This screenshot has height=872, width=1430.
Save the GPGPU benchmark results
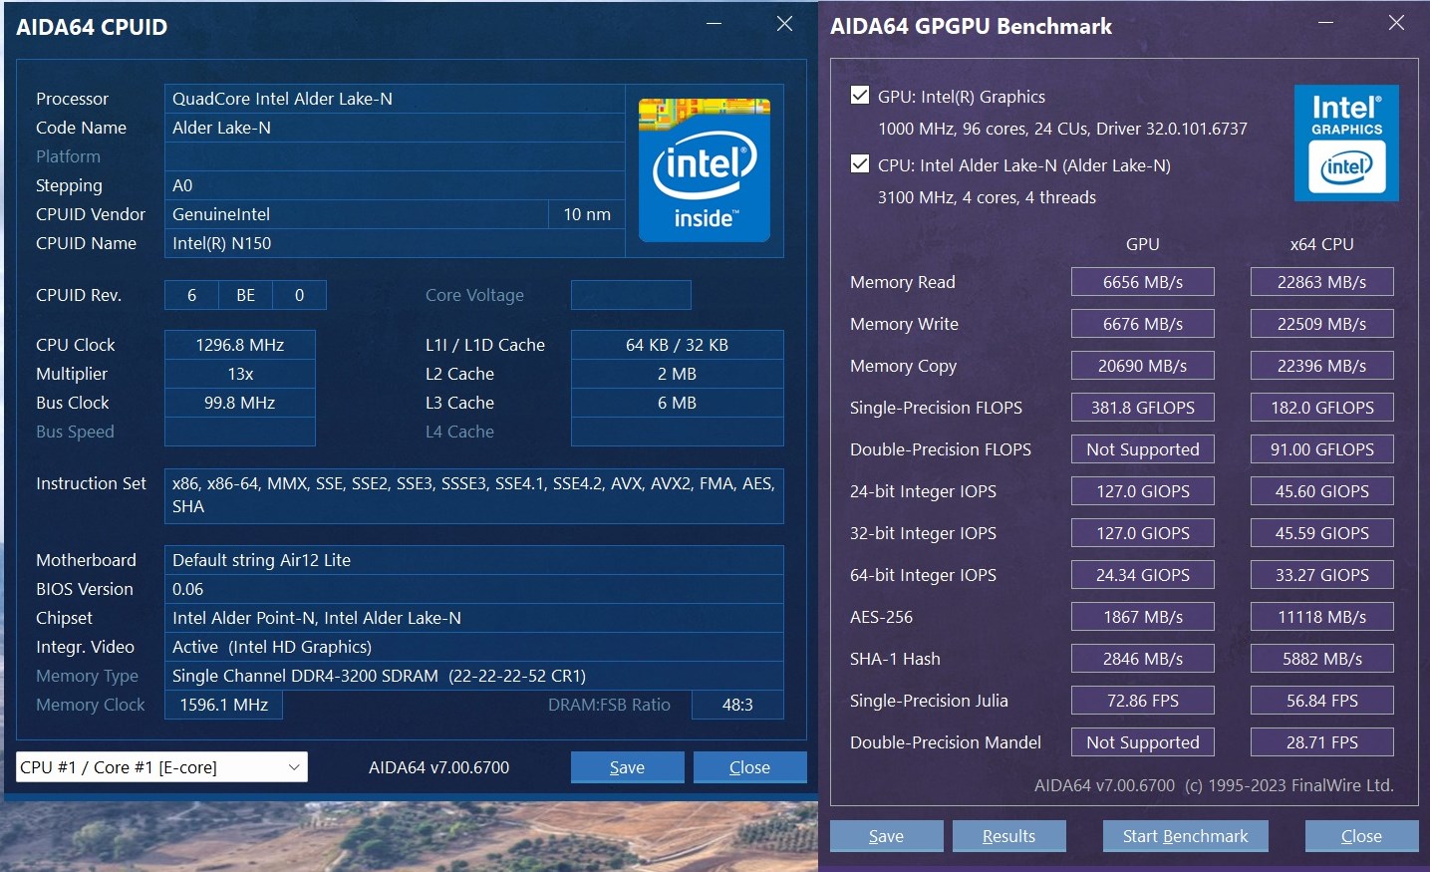[886, 836]
